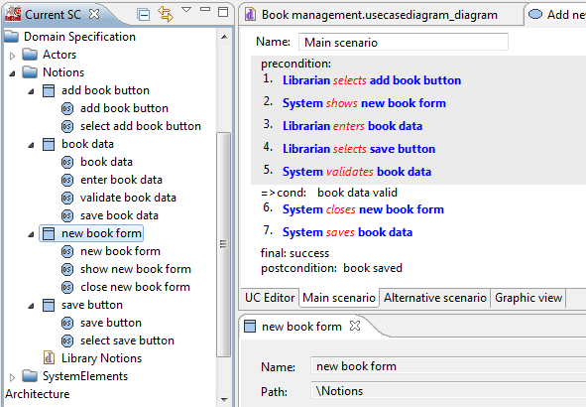Image resolution: width=586 pixels, height=407 pixels.
Task: Click the book management diagram tab icon
Action: [250, 15]
